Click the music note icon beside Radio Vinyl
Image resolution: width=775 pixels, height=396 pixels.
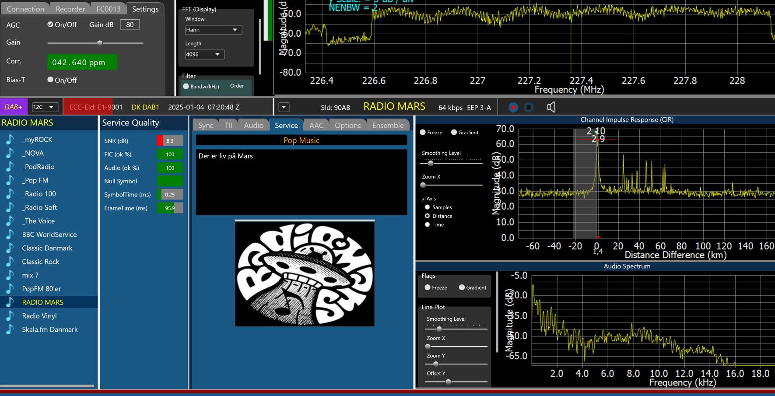[x=10, y=316]
